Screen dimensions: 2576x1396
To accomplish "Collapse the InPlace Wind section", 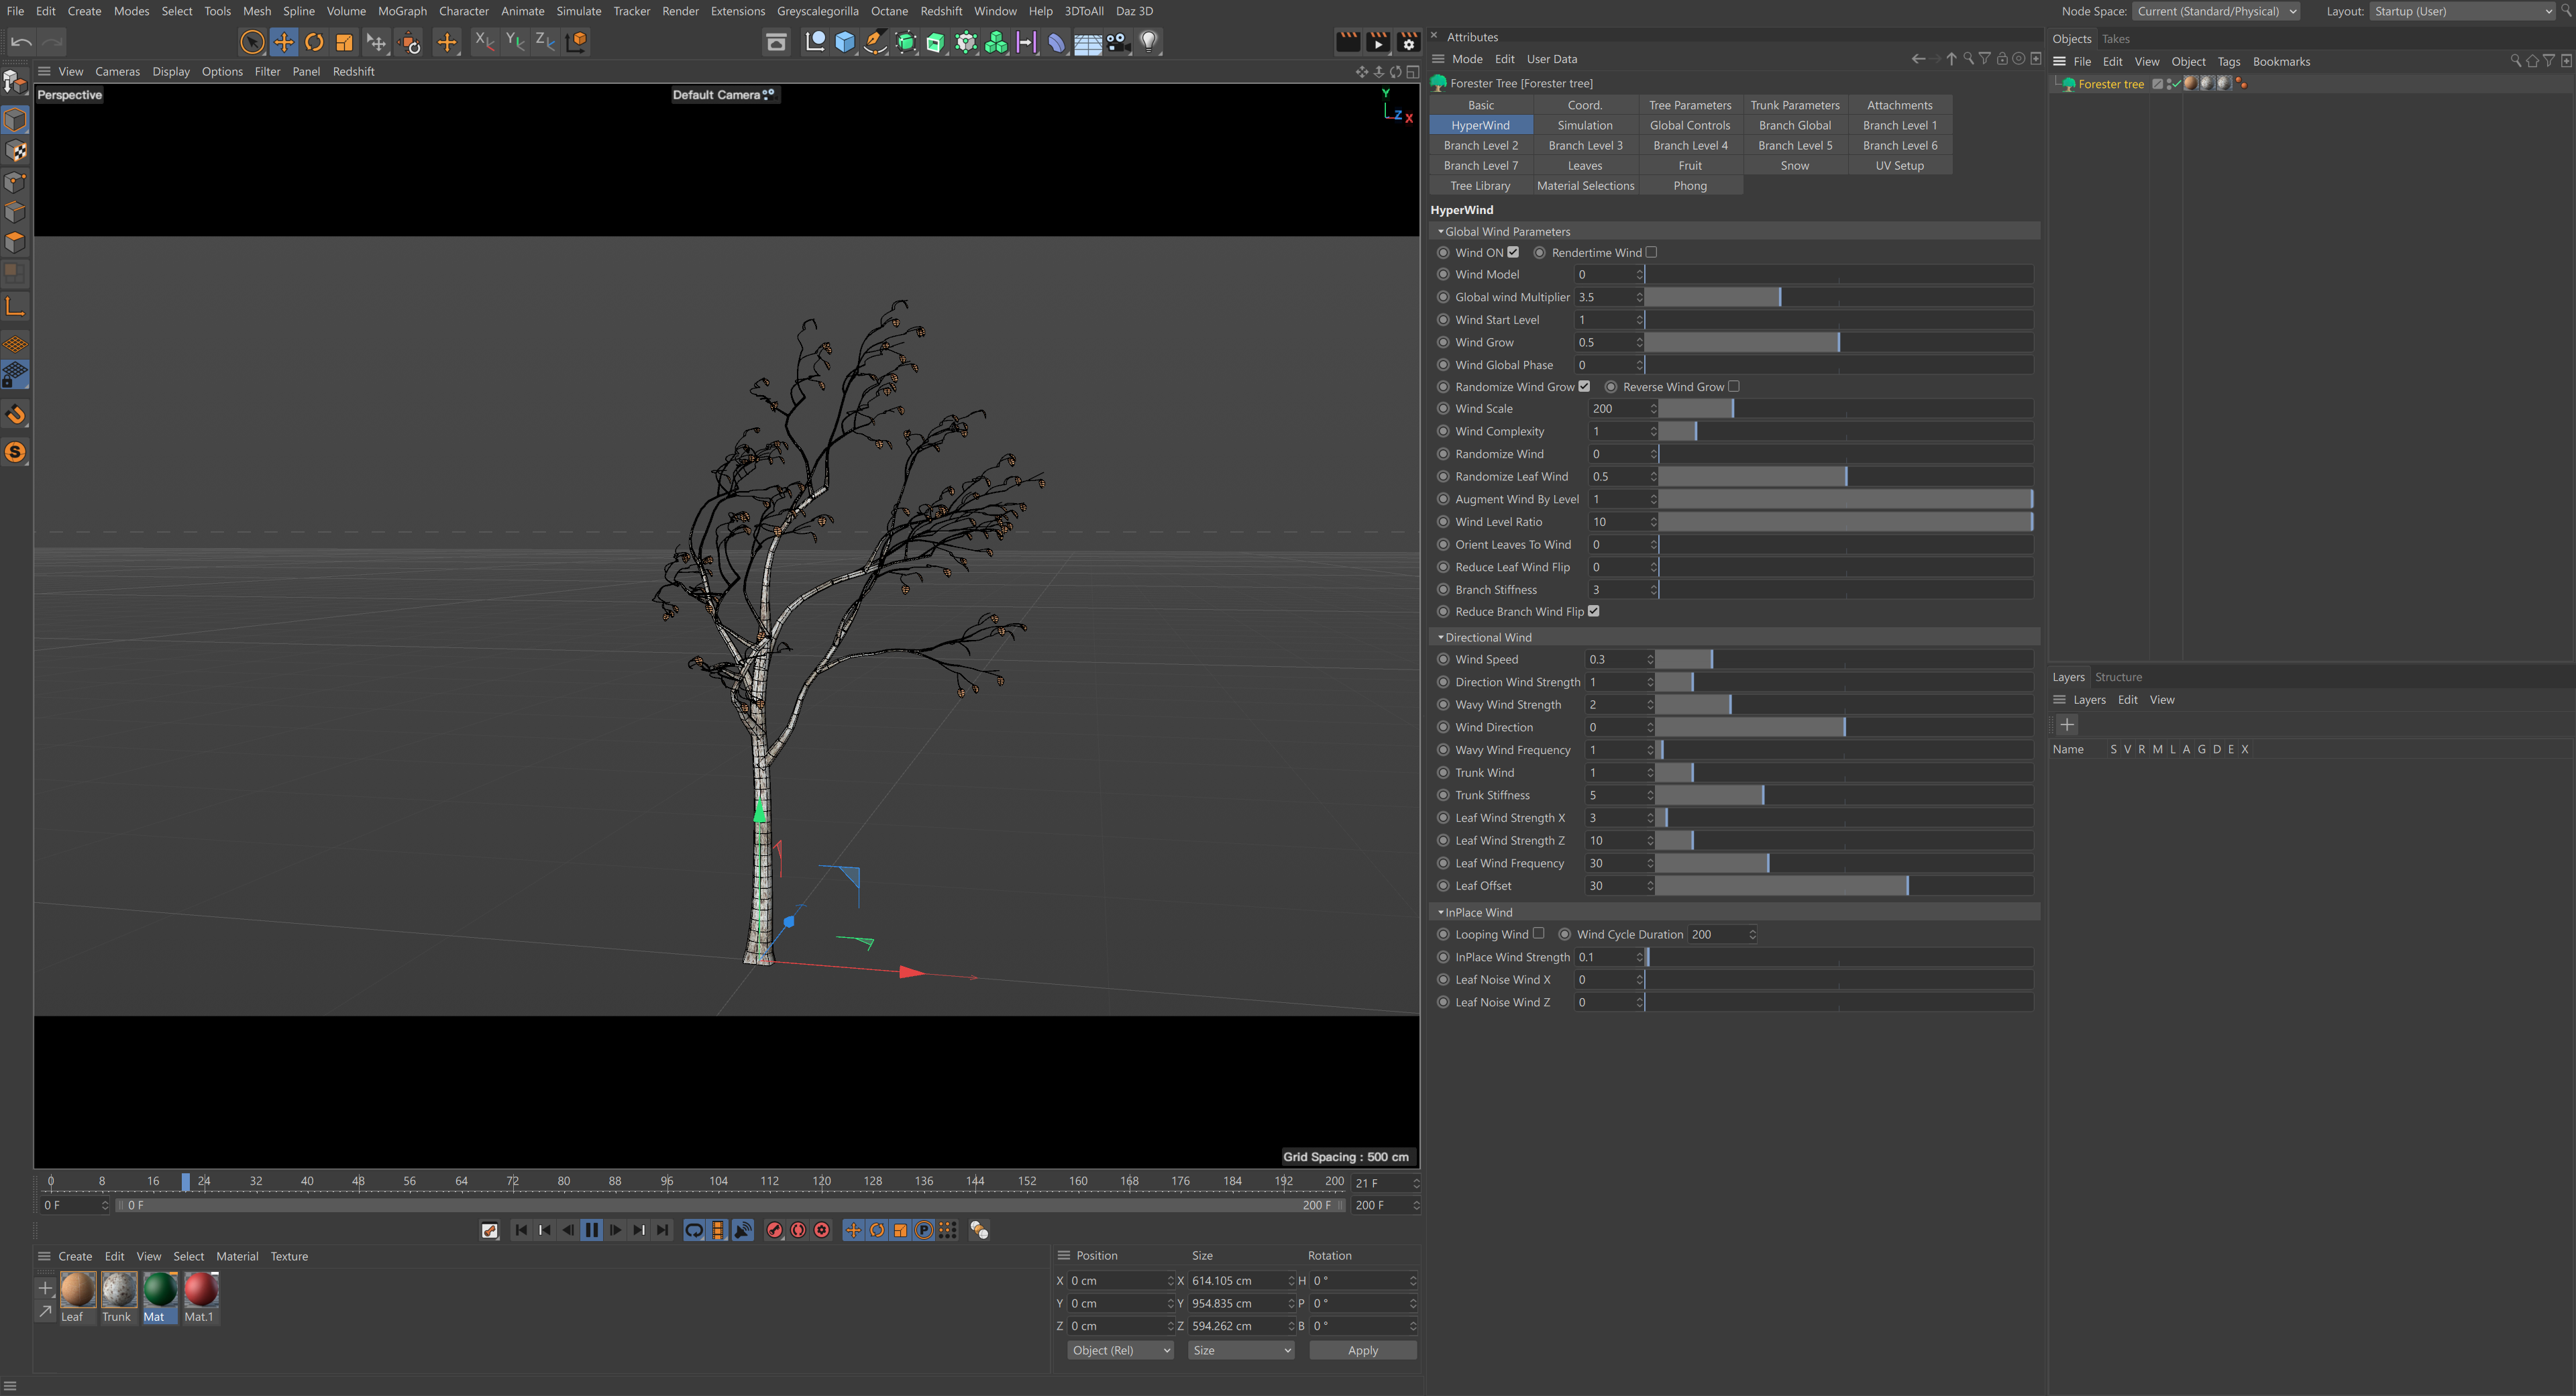I will tap(1441, 912).
